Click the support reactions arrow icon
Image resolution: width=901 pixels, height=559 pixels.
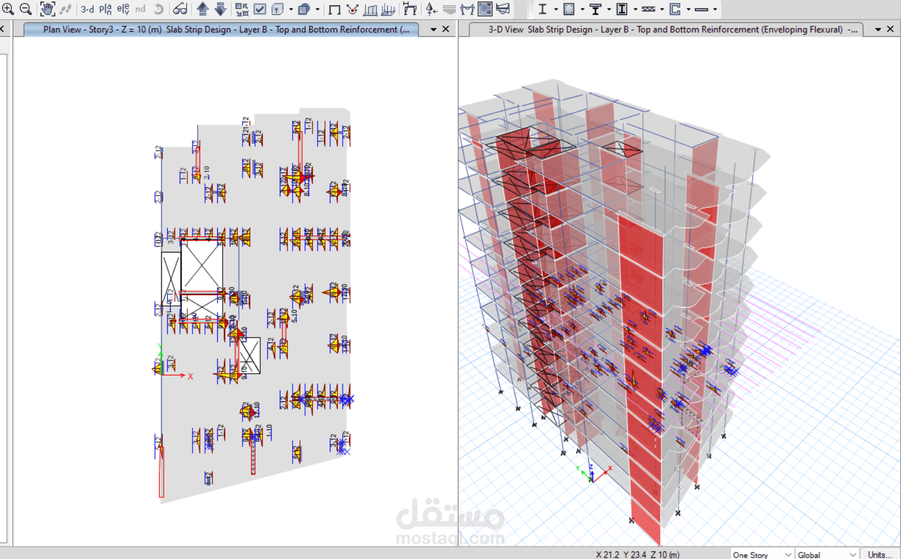(x=432, y=9)
